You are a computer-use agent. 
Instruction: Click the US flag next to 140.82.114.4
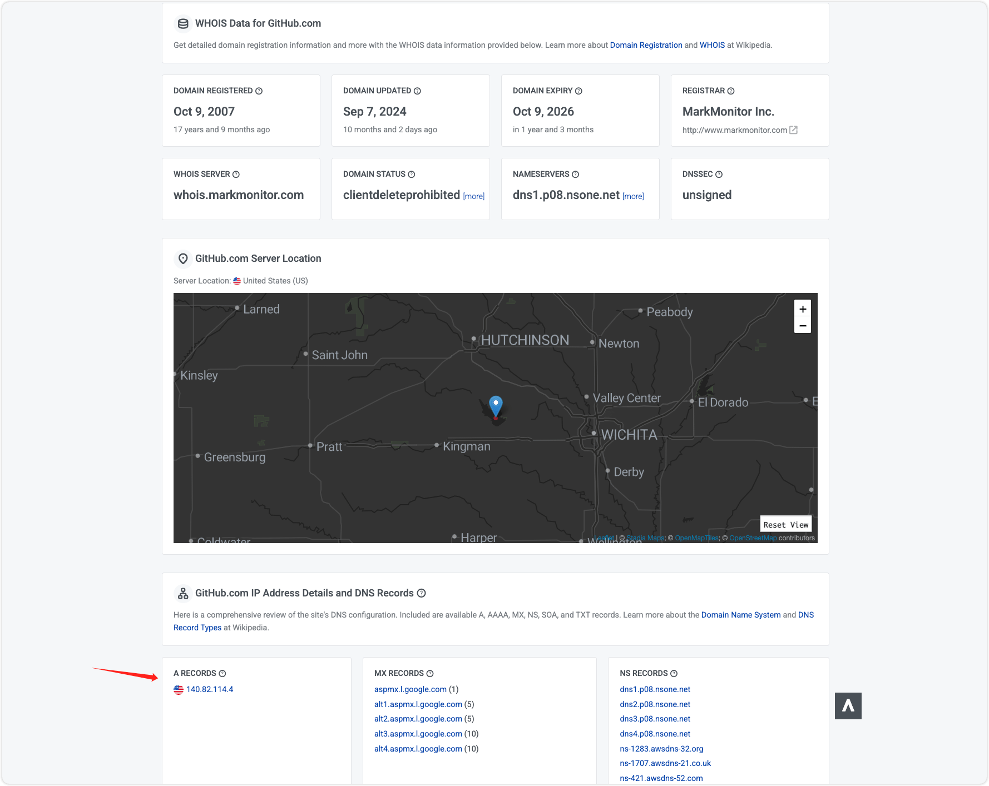[x=179, y=690]
